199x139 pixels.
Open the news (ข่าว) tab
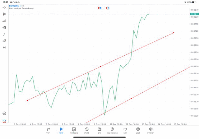(x=99, y=130)
